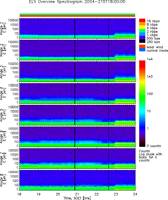The width and height of the screenshot is (168, 200).
Task: Click the Anode 7 spectrogram panel
Action: [x=77, y=158]
